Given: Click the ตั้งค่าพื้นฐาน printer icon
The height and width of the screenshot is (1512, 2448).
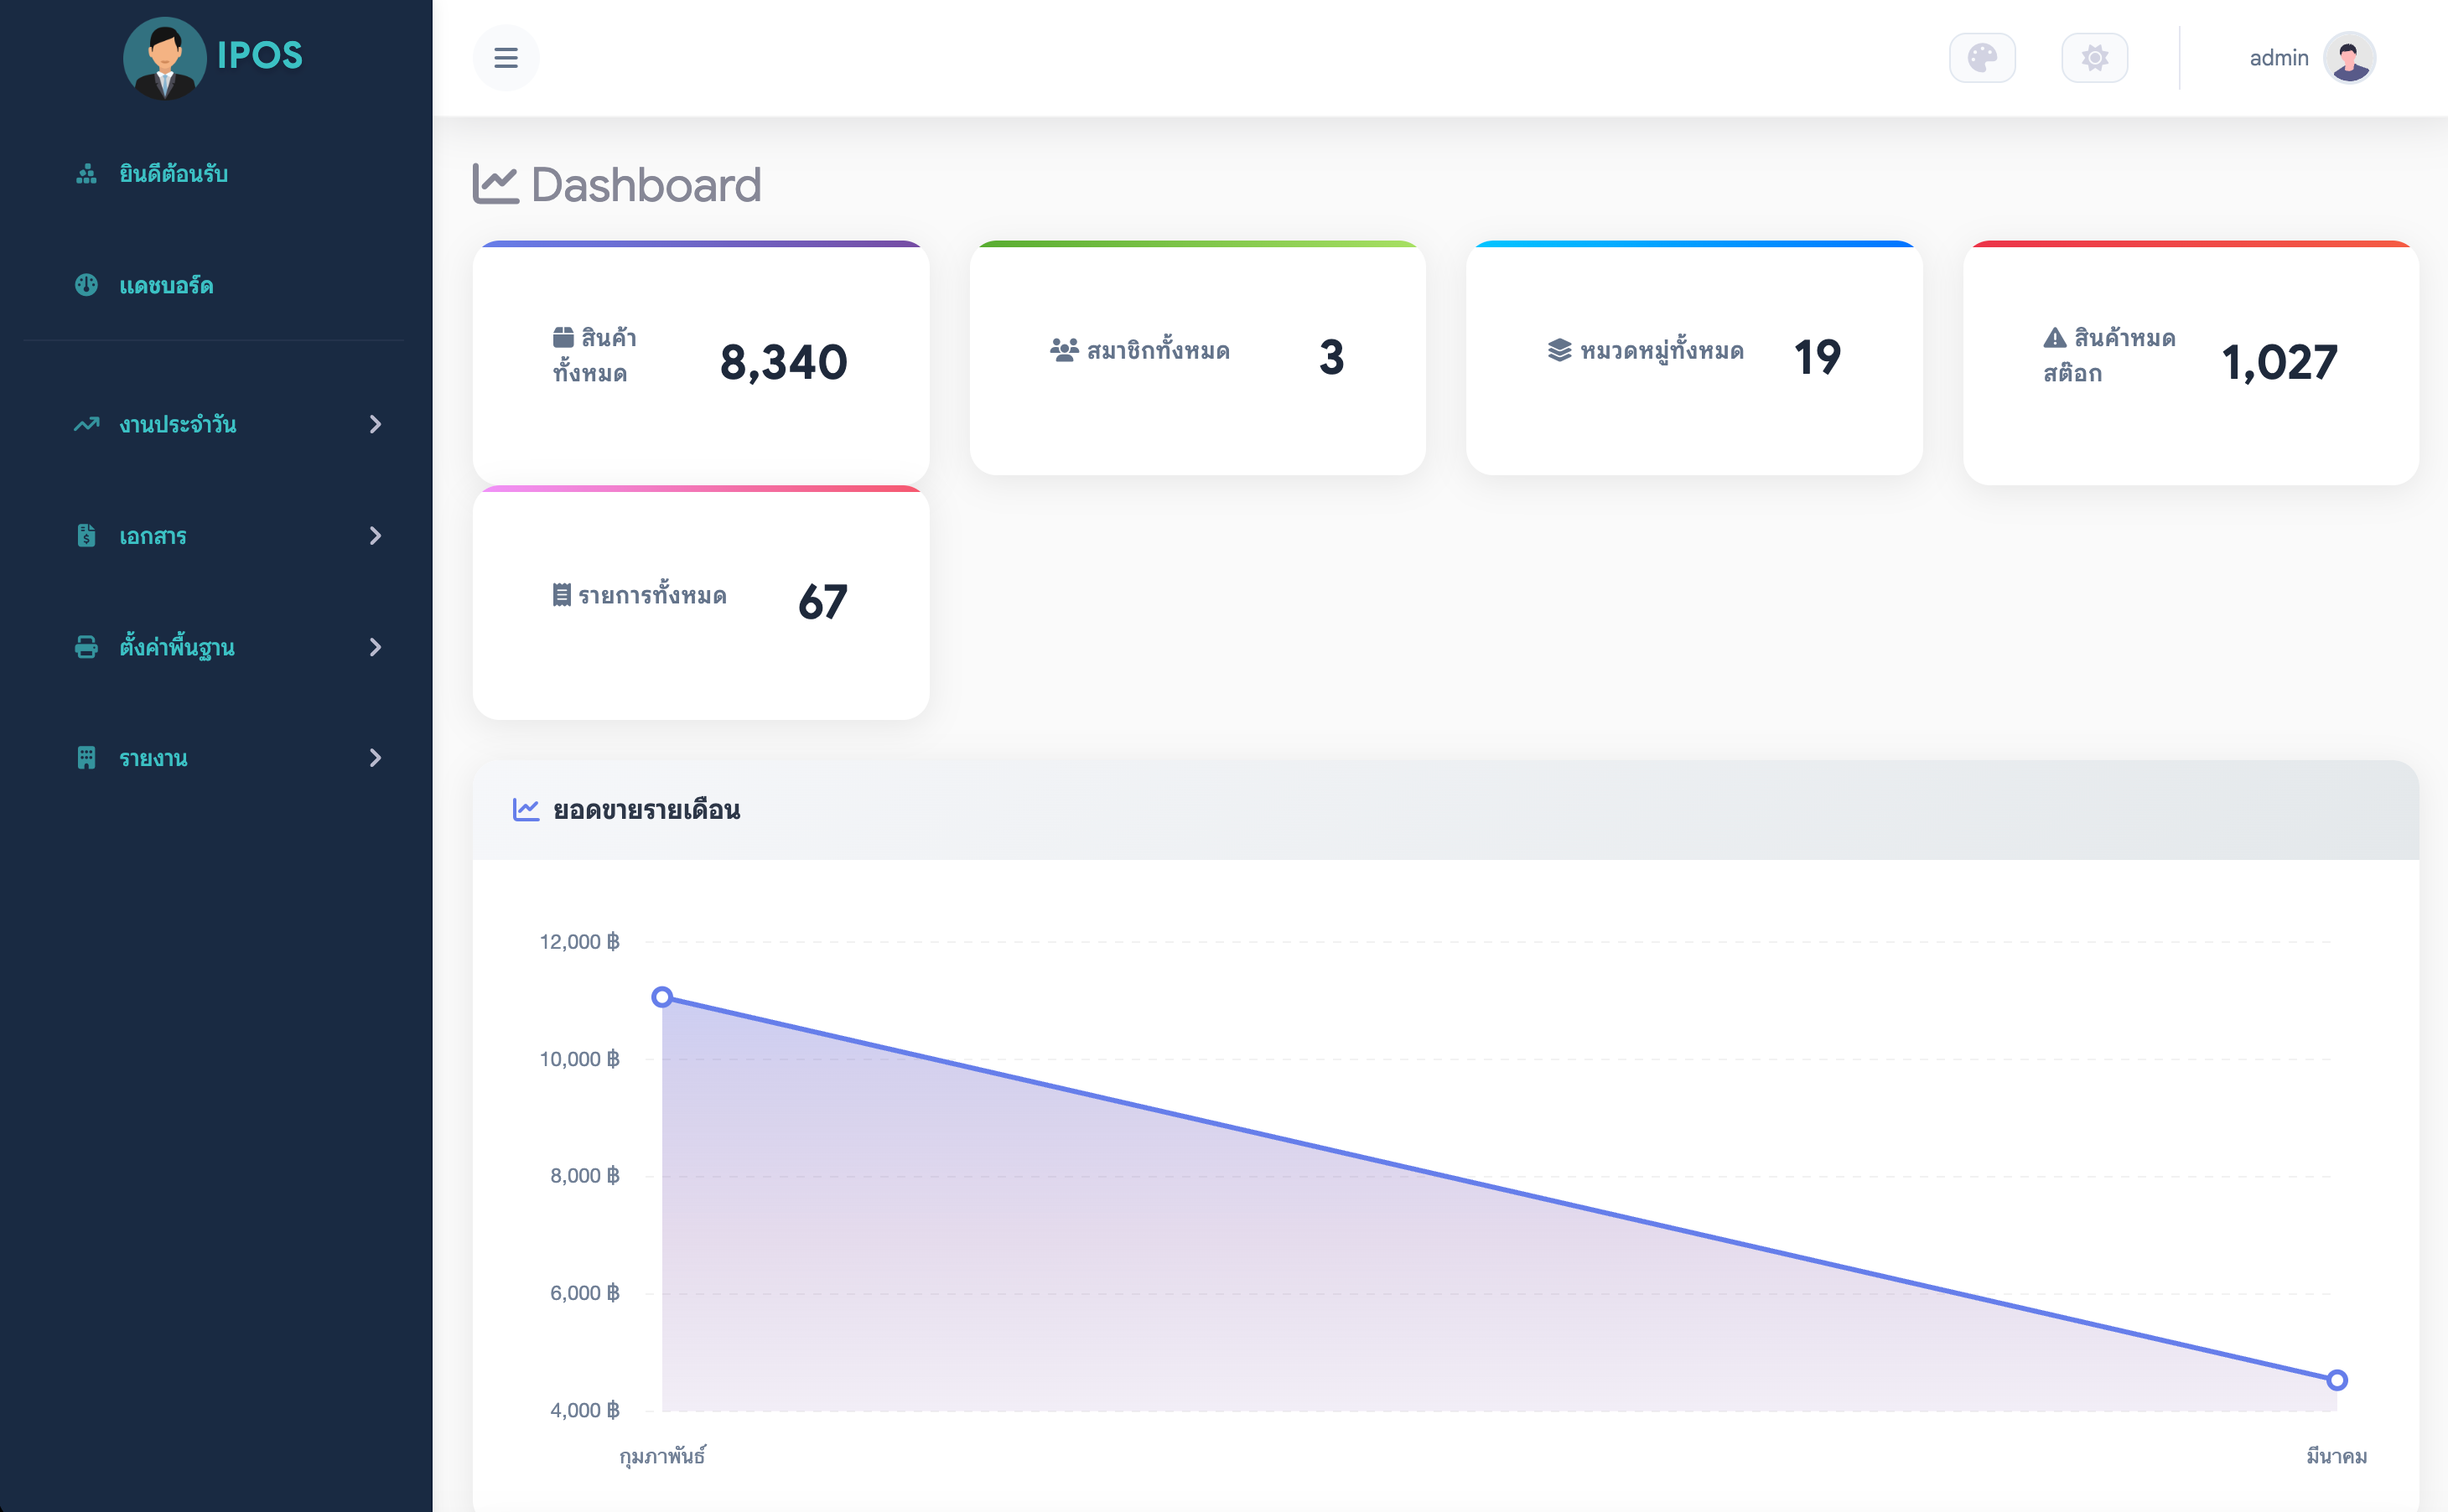Looking at the screenshot, I should 86,647.
